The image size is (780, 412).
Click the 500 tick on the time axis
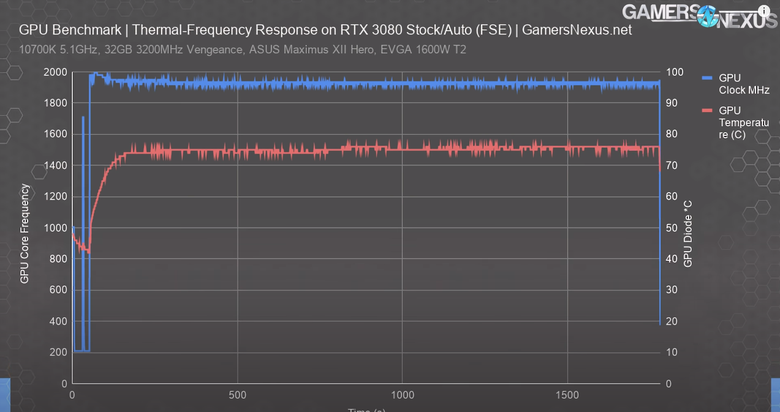click(237, 395)
